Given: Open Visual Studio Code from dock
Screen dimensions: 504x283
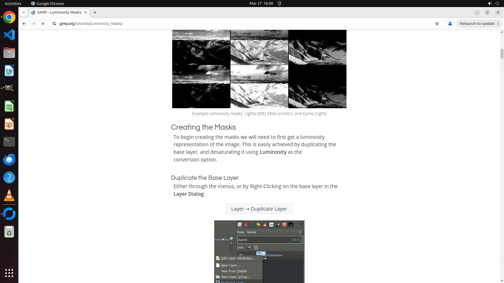Looking at the screenshot, I should (9, 35).
